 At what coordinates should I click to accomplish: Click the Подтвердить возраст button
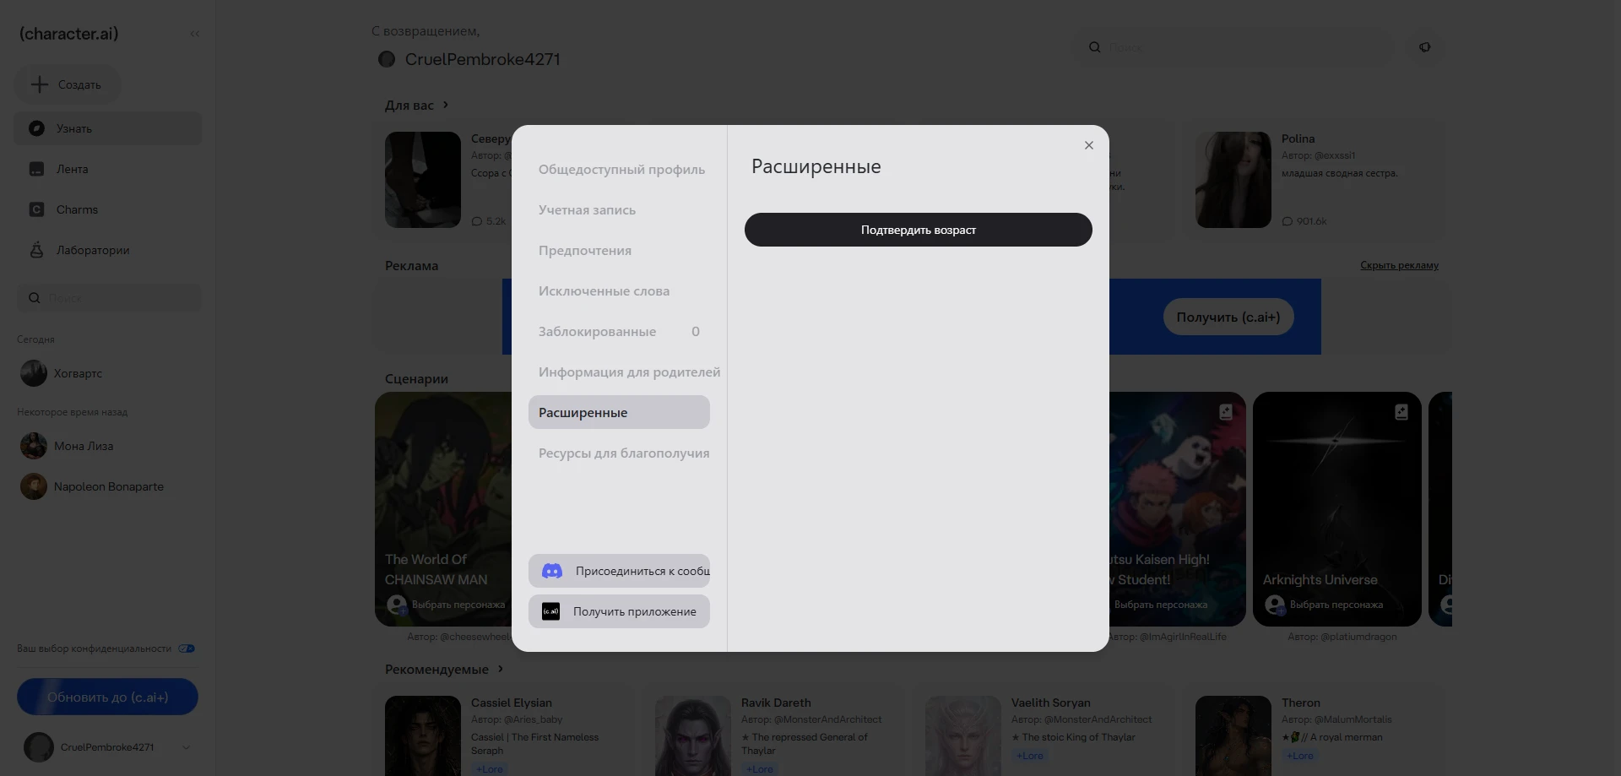919,230
